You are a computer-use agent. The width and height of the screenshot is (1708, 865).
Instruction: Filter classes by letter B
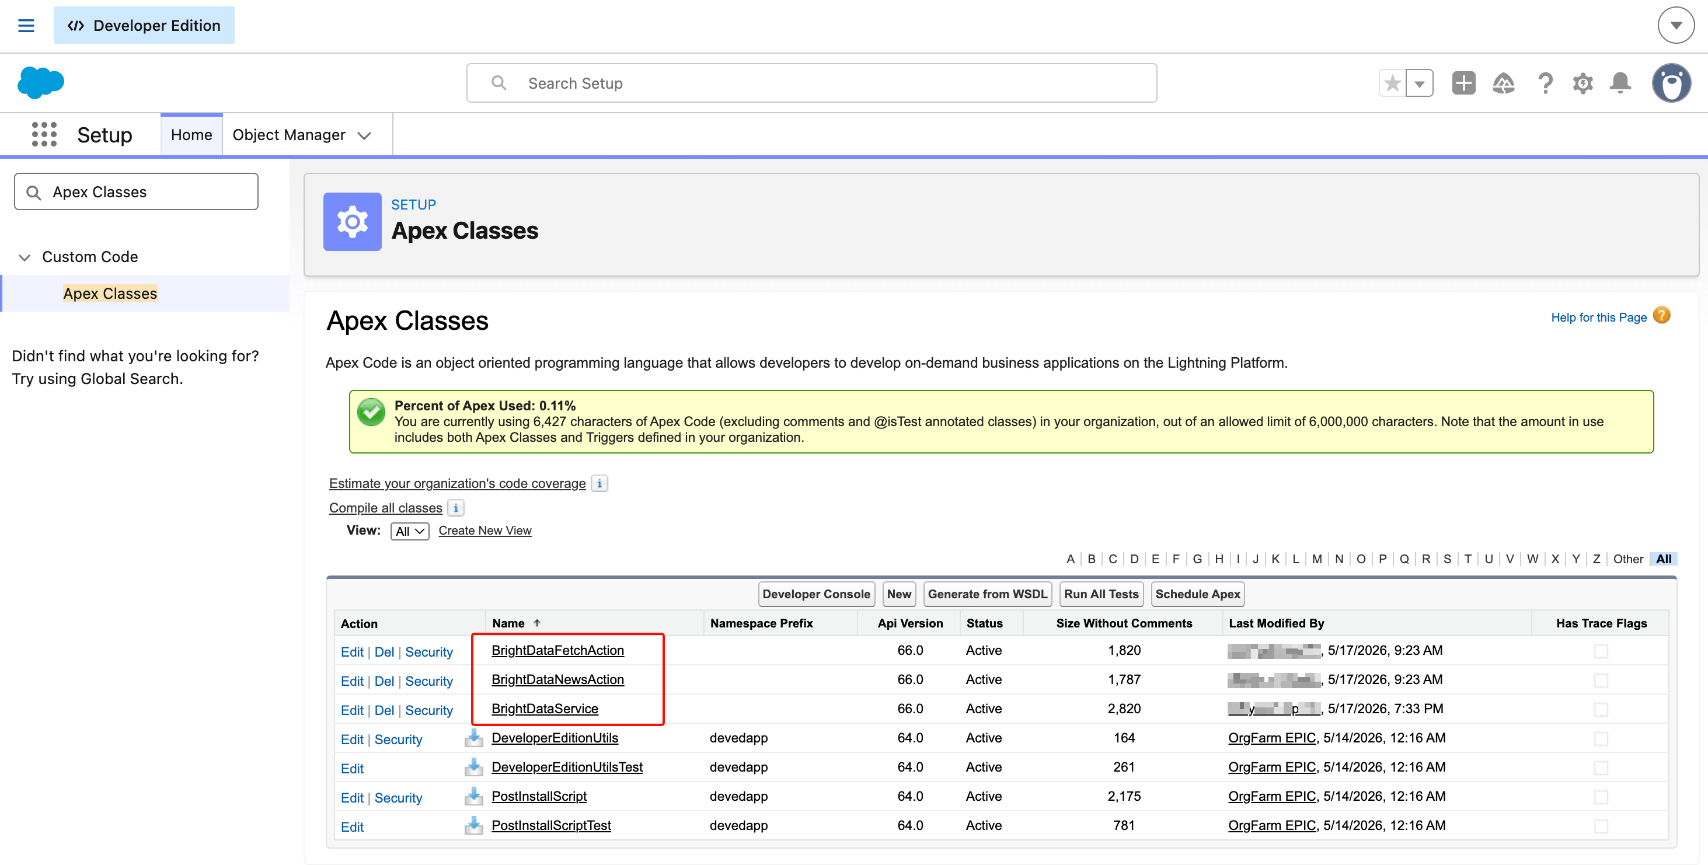coord(1092,559)
